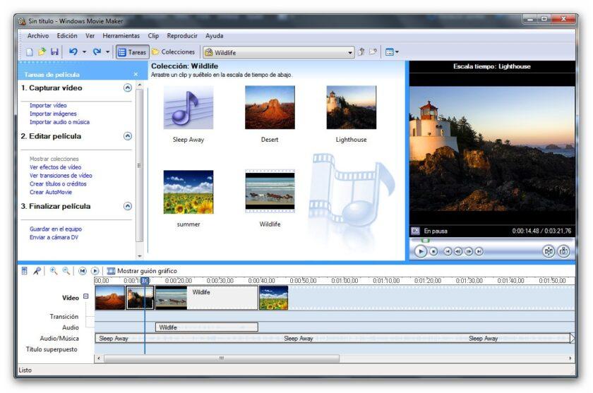The image size is (593, 393).
Task: Play the timeline
Action: tap(95, 271)
